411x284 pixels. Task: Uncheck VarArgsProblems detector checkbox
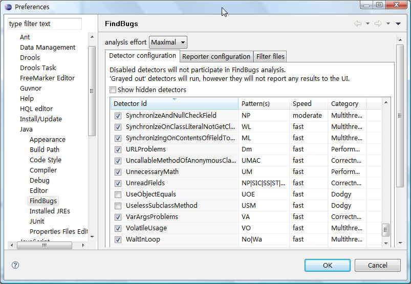(118, 217)
